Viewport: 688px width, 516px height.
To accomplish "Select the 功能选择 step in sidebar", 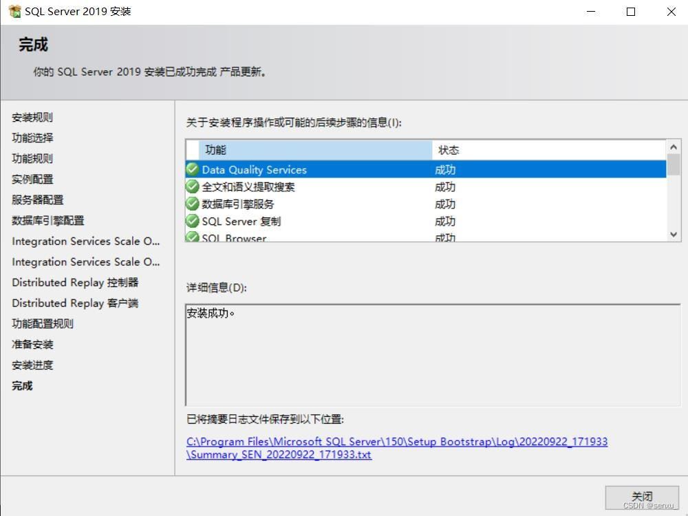I will coord(32,138).
